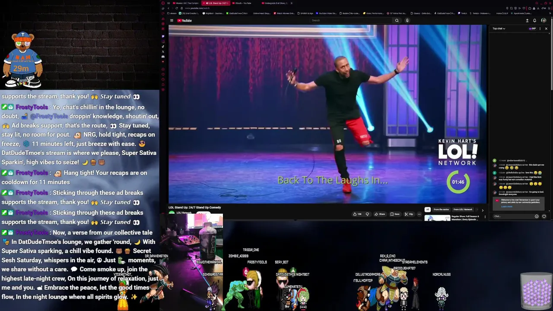Click the comedian video player area
This screenshot has width=553, height=311.
coord(327,114)
